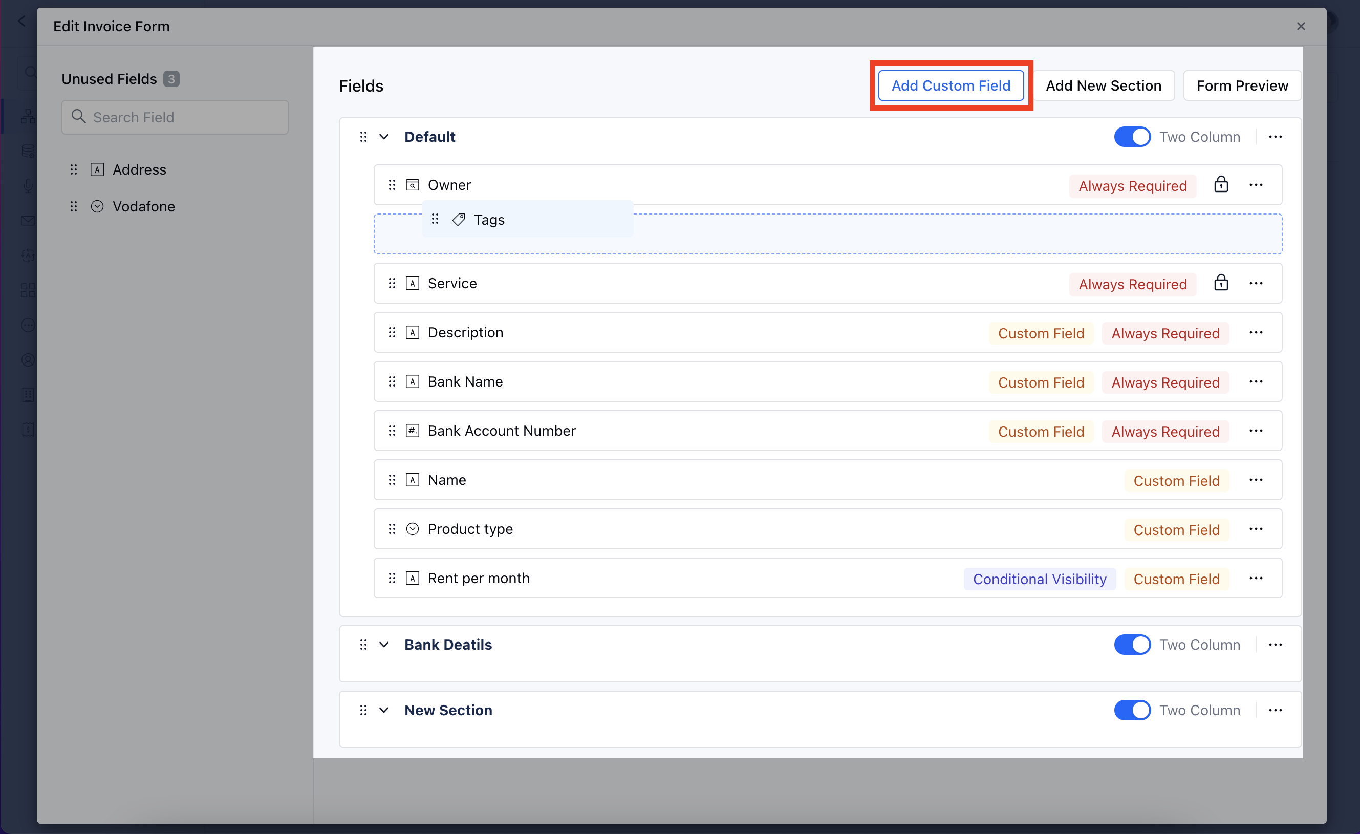Open more options for Description field

pos(1256,332)
